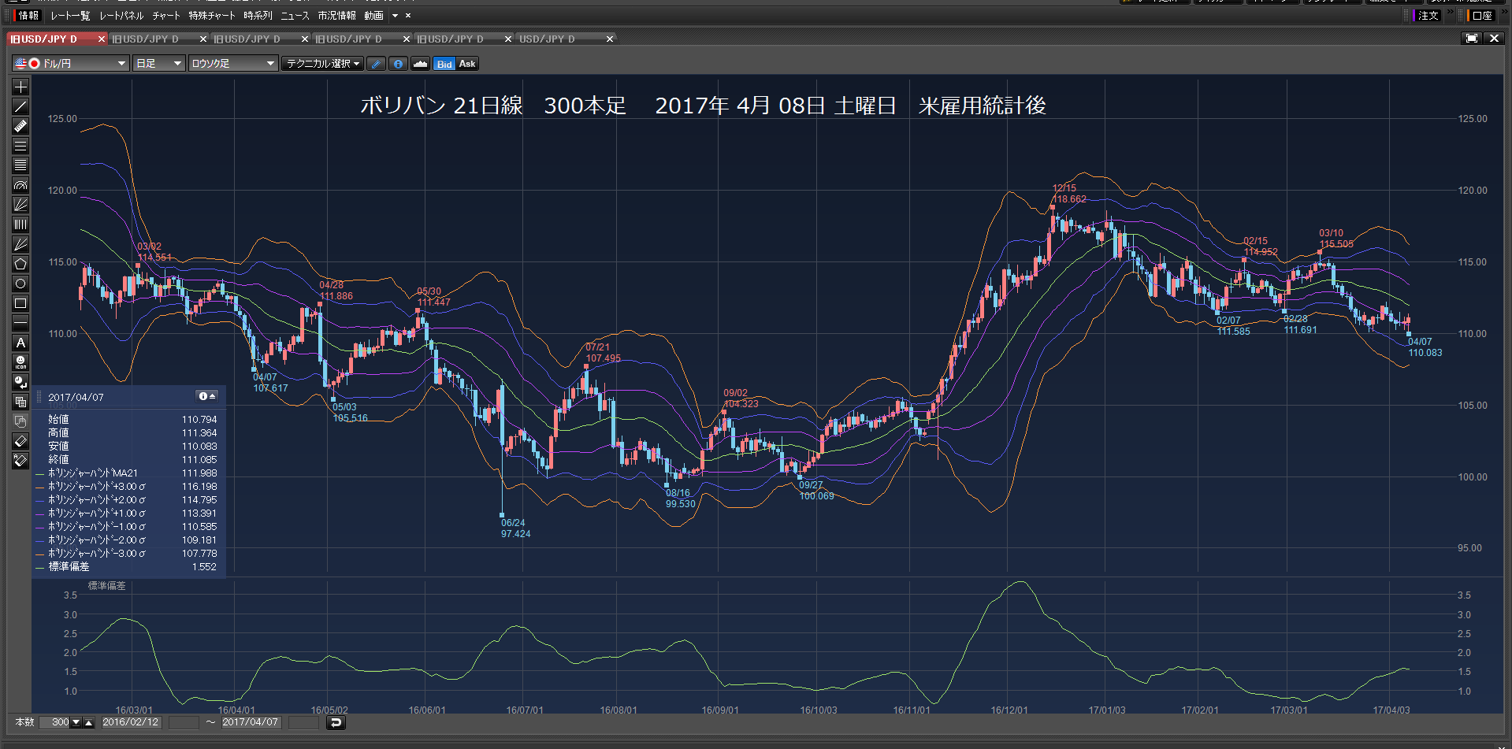Collapse the 2017/04/07 data info panel
The image size is (1512, 749).
point(207,396)
